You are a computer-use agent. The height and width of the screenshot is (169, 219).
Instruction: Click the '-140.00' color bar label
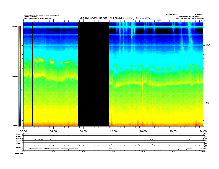point(15,76)
